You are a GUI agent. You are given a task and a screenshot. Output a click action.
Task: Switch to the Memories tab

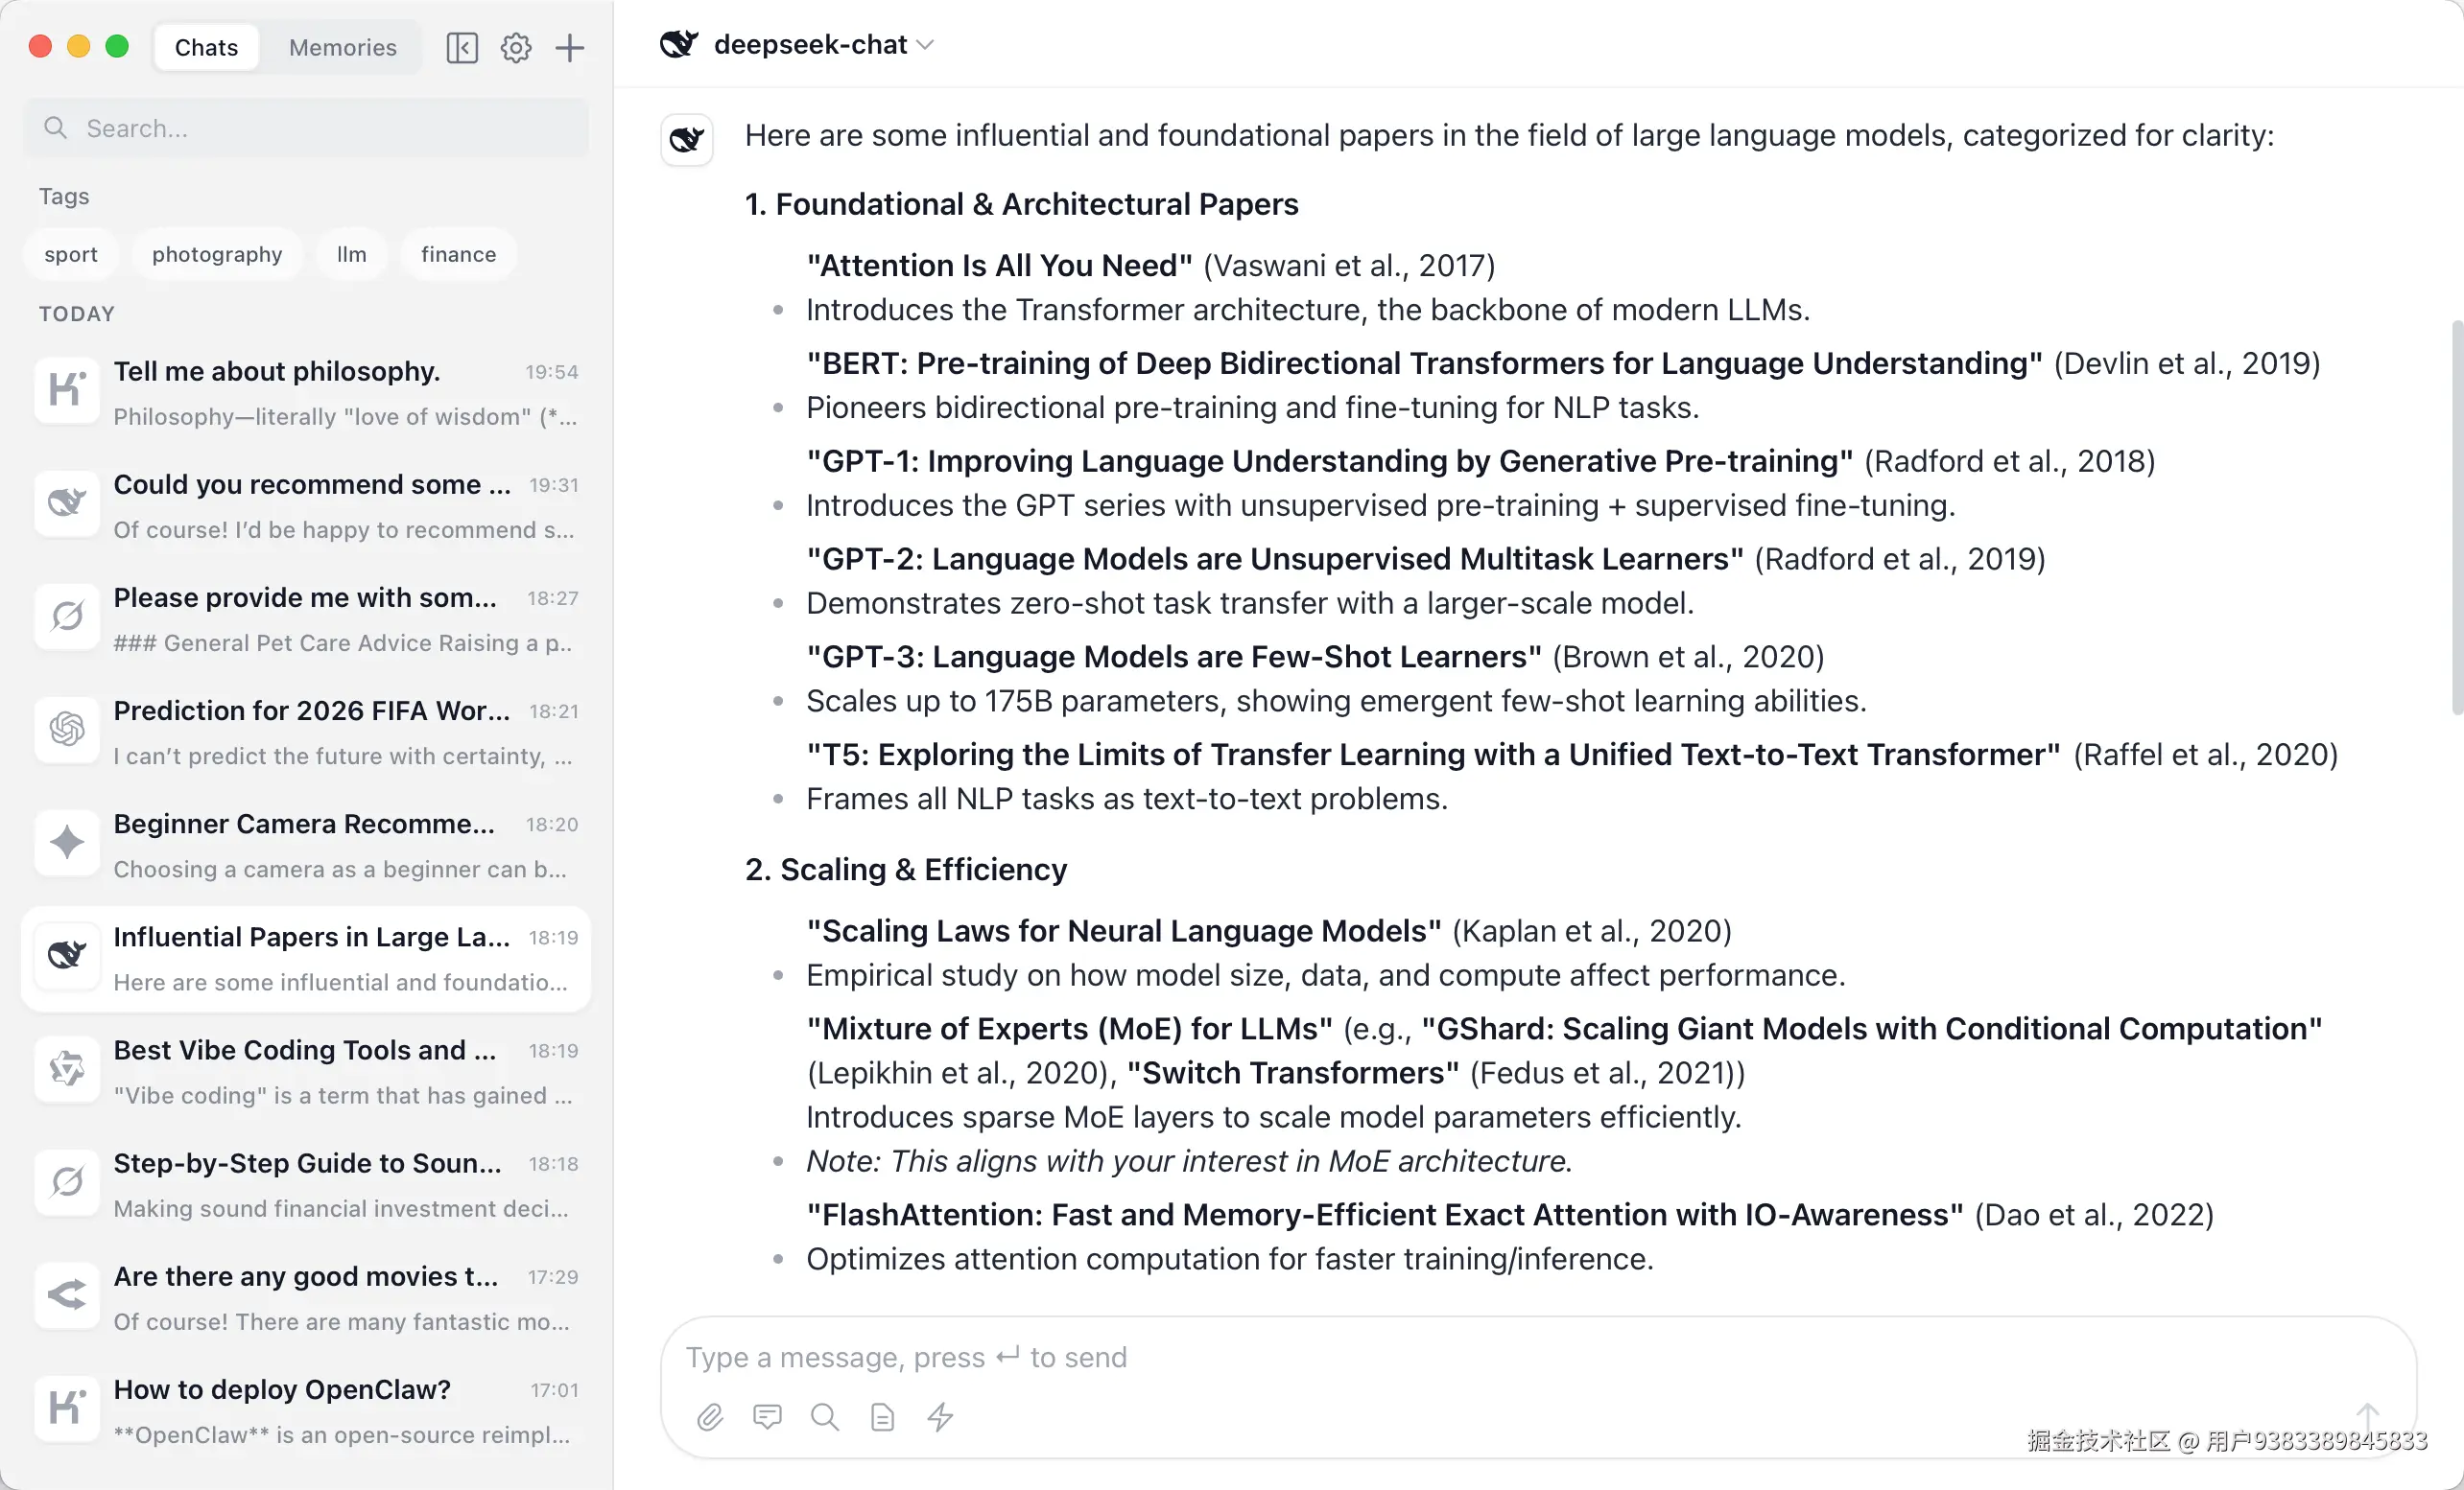pyautogui.click(x=342, y=47)
